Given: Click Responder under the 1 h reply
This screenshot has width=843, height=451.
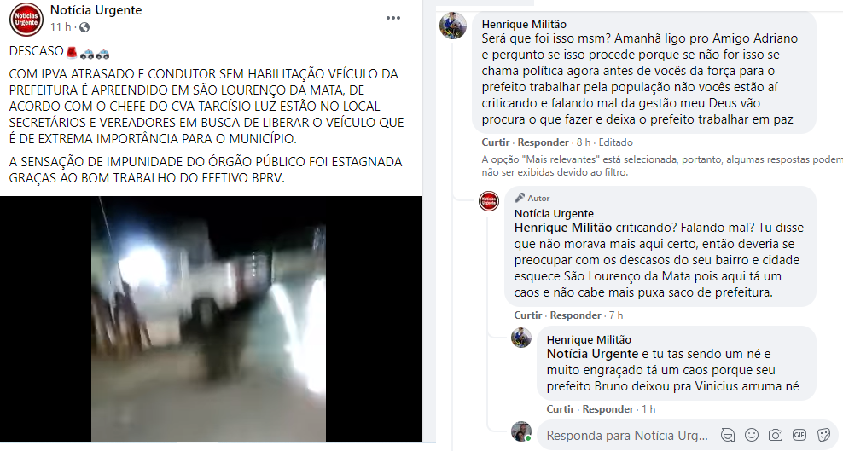Looking at the screenshot, I should pos(608,409).
